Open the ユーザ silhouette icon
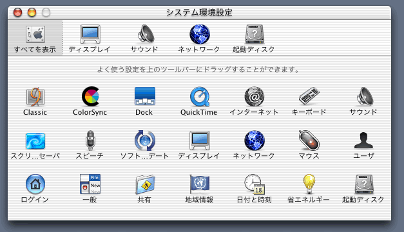Screen dimensions: 404x232 (x=363, y=140)
